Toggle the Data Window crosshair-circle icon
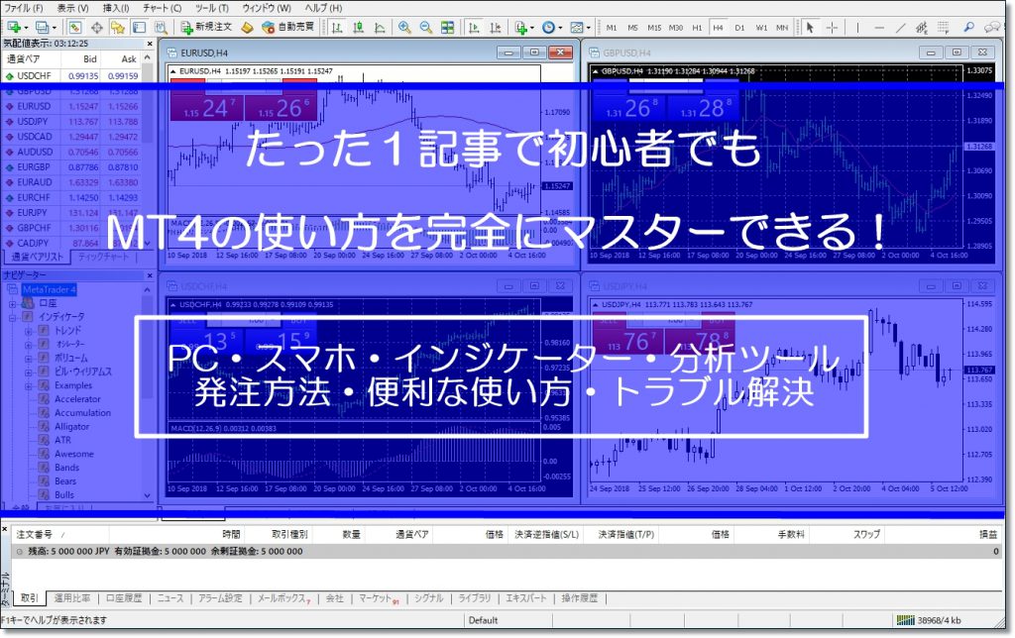This screenshot has width=1015, height=638. coord(97,28)
